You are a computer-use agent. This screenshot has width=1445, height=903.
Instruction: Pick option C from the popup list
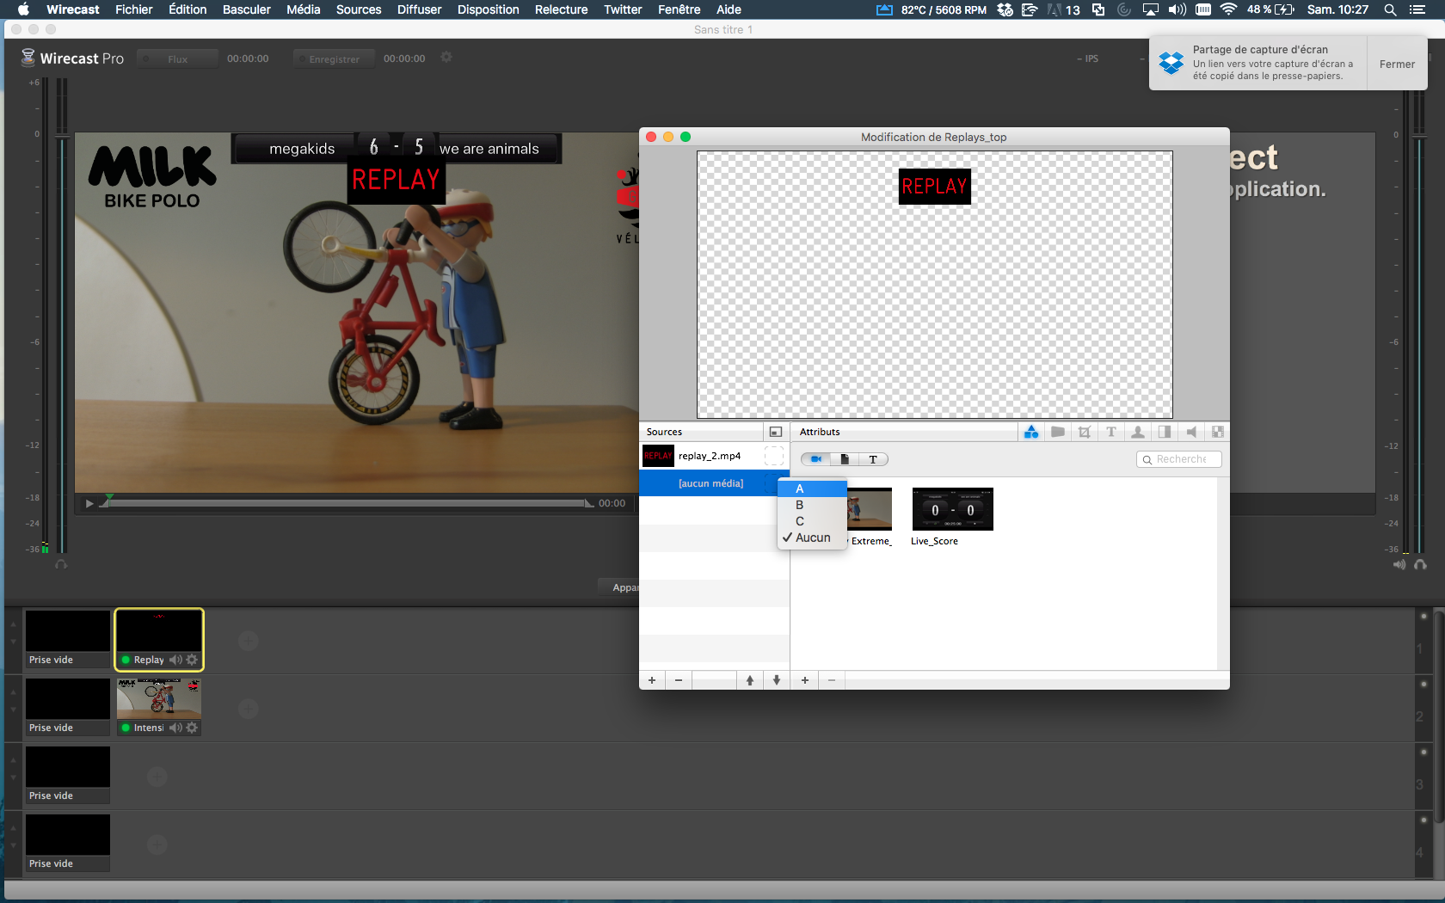(800, 521)
